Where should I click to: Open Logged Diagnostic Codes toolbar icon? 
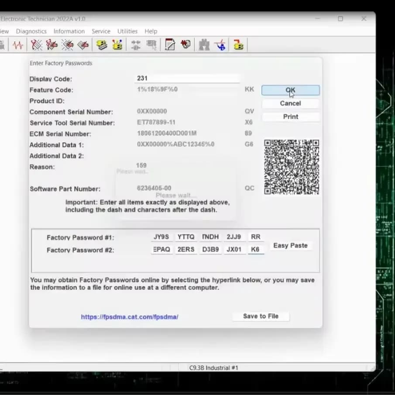[x=52, y=45]
